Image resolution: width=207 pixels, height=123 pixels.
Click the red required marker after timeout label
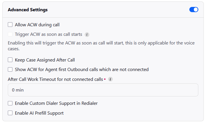(x=105, y=79)
